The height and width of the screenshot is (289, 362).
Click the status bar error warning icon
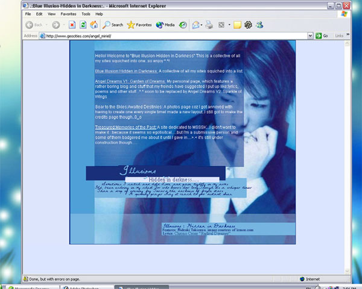point(25,279)
